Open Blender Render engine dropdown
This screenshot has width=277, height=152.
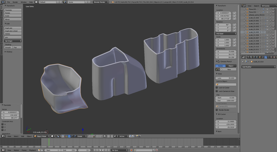[x=101, y=2]
